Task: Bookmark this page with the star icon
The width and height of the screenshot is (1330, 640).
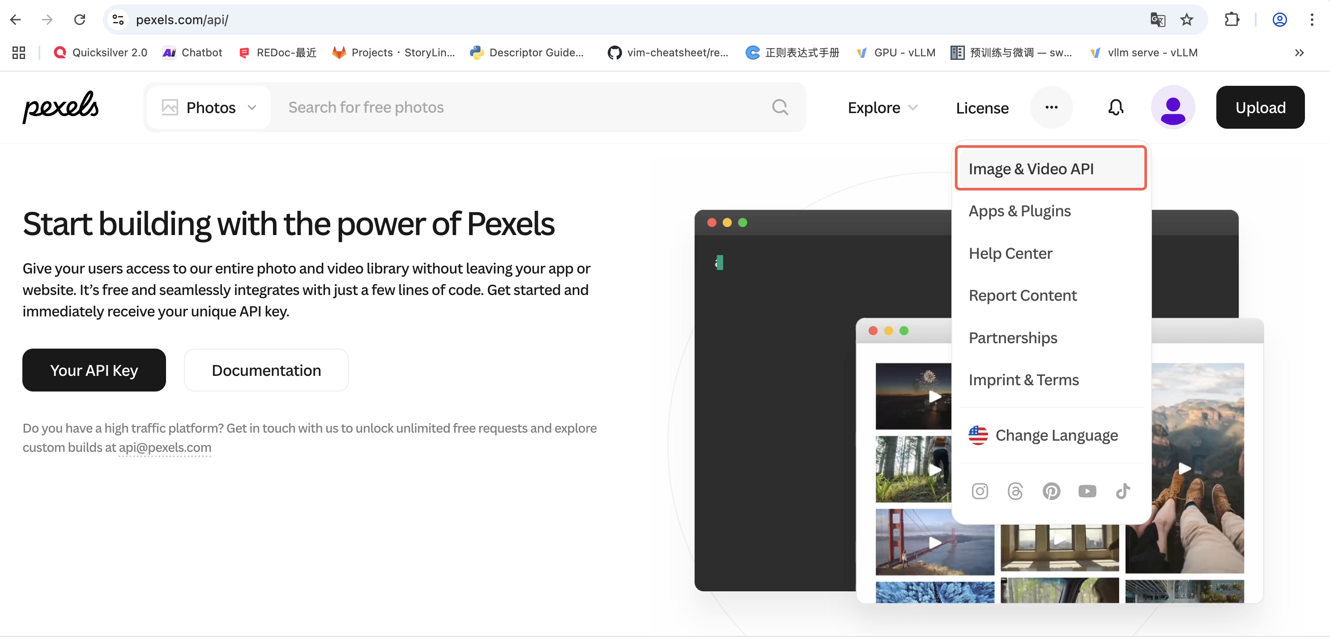Action: (x=1186, y=20)
